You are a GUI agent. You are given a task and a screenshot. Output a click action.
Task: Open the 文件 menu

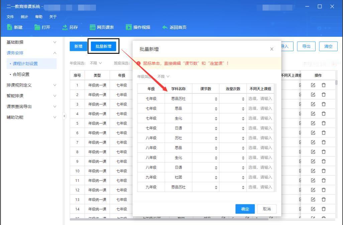click(x=10, y=17)
